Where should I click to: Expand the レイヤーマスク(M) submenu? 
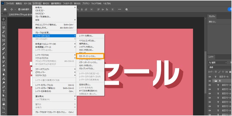(54, 55)
